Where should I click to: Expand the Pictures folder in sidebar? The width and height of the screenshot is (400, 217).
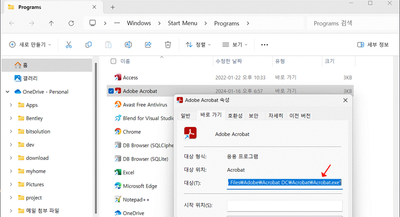11,185
